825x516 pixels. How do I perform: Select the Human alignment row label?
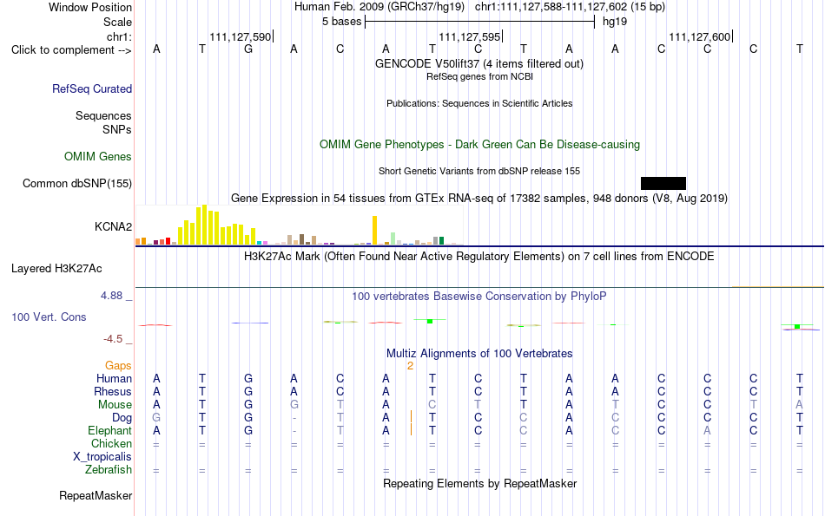pyautogui.click(x=114, y=378)
